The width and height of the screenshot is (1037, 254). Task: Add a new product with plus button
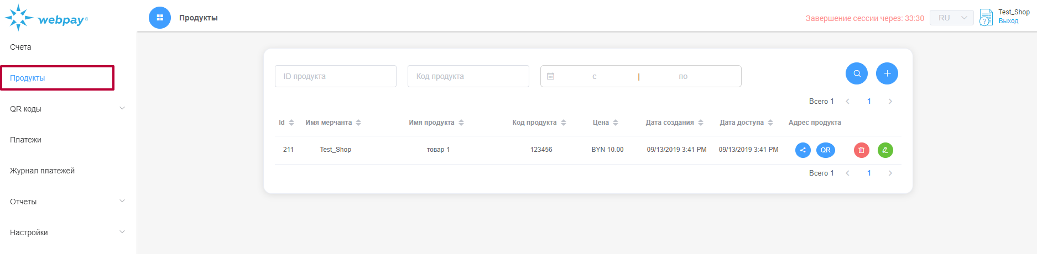tap(887, 73)
